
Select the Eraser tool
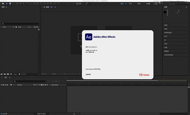51,3
